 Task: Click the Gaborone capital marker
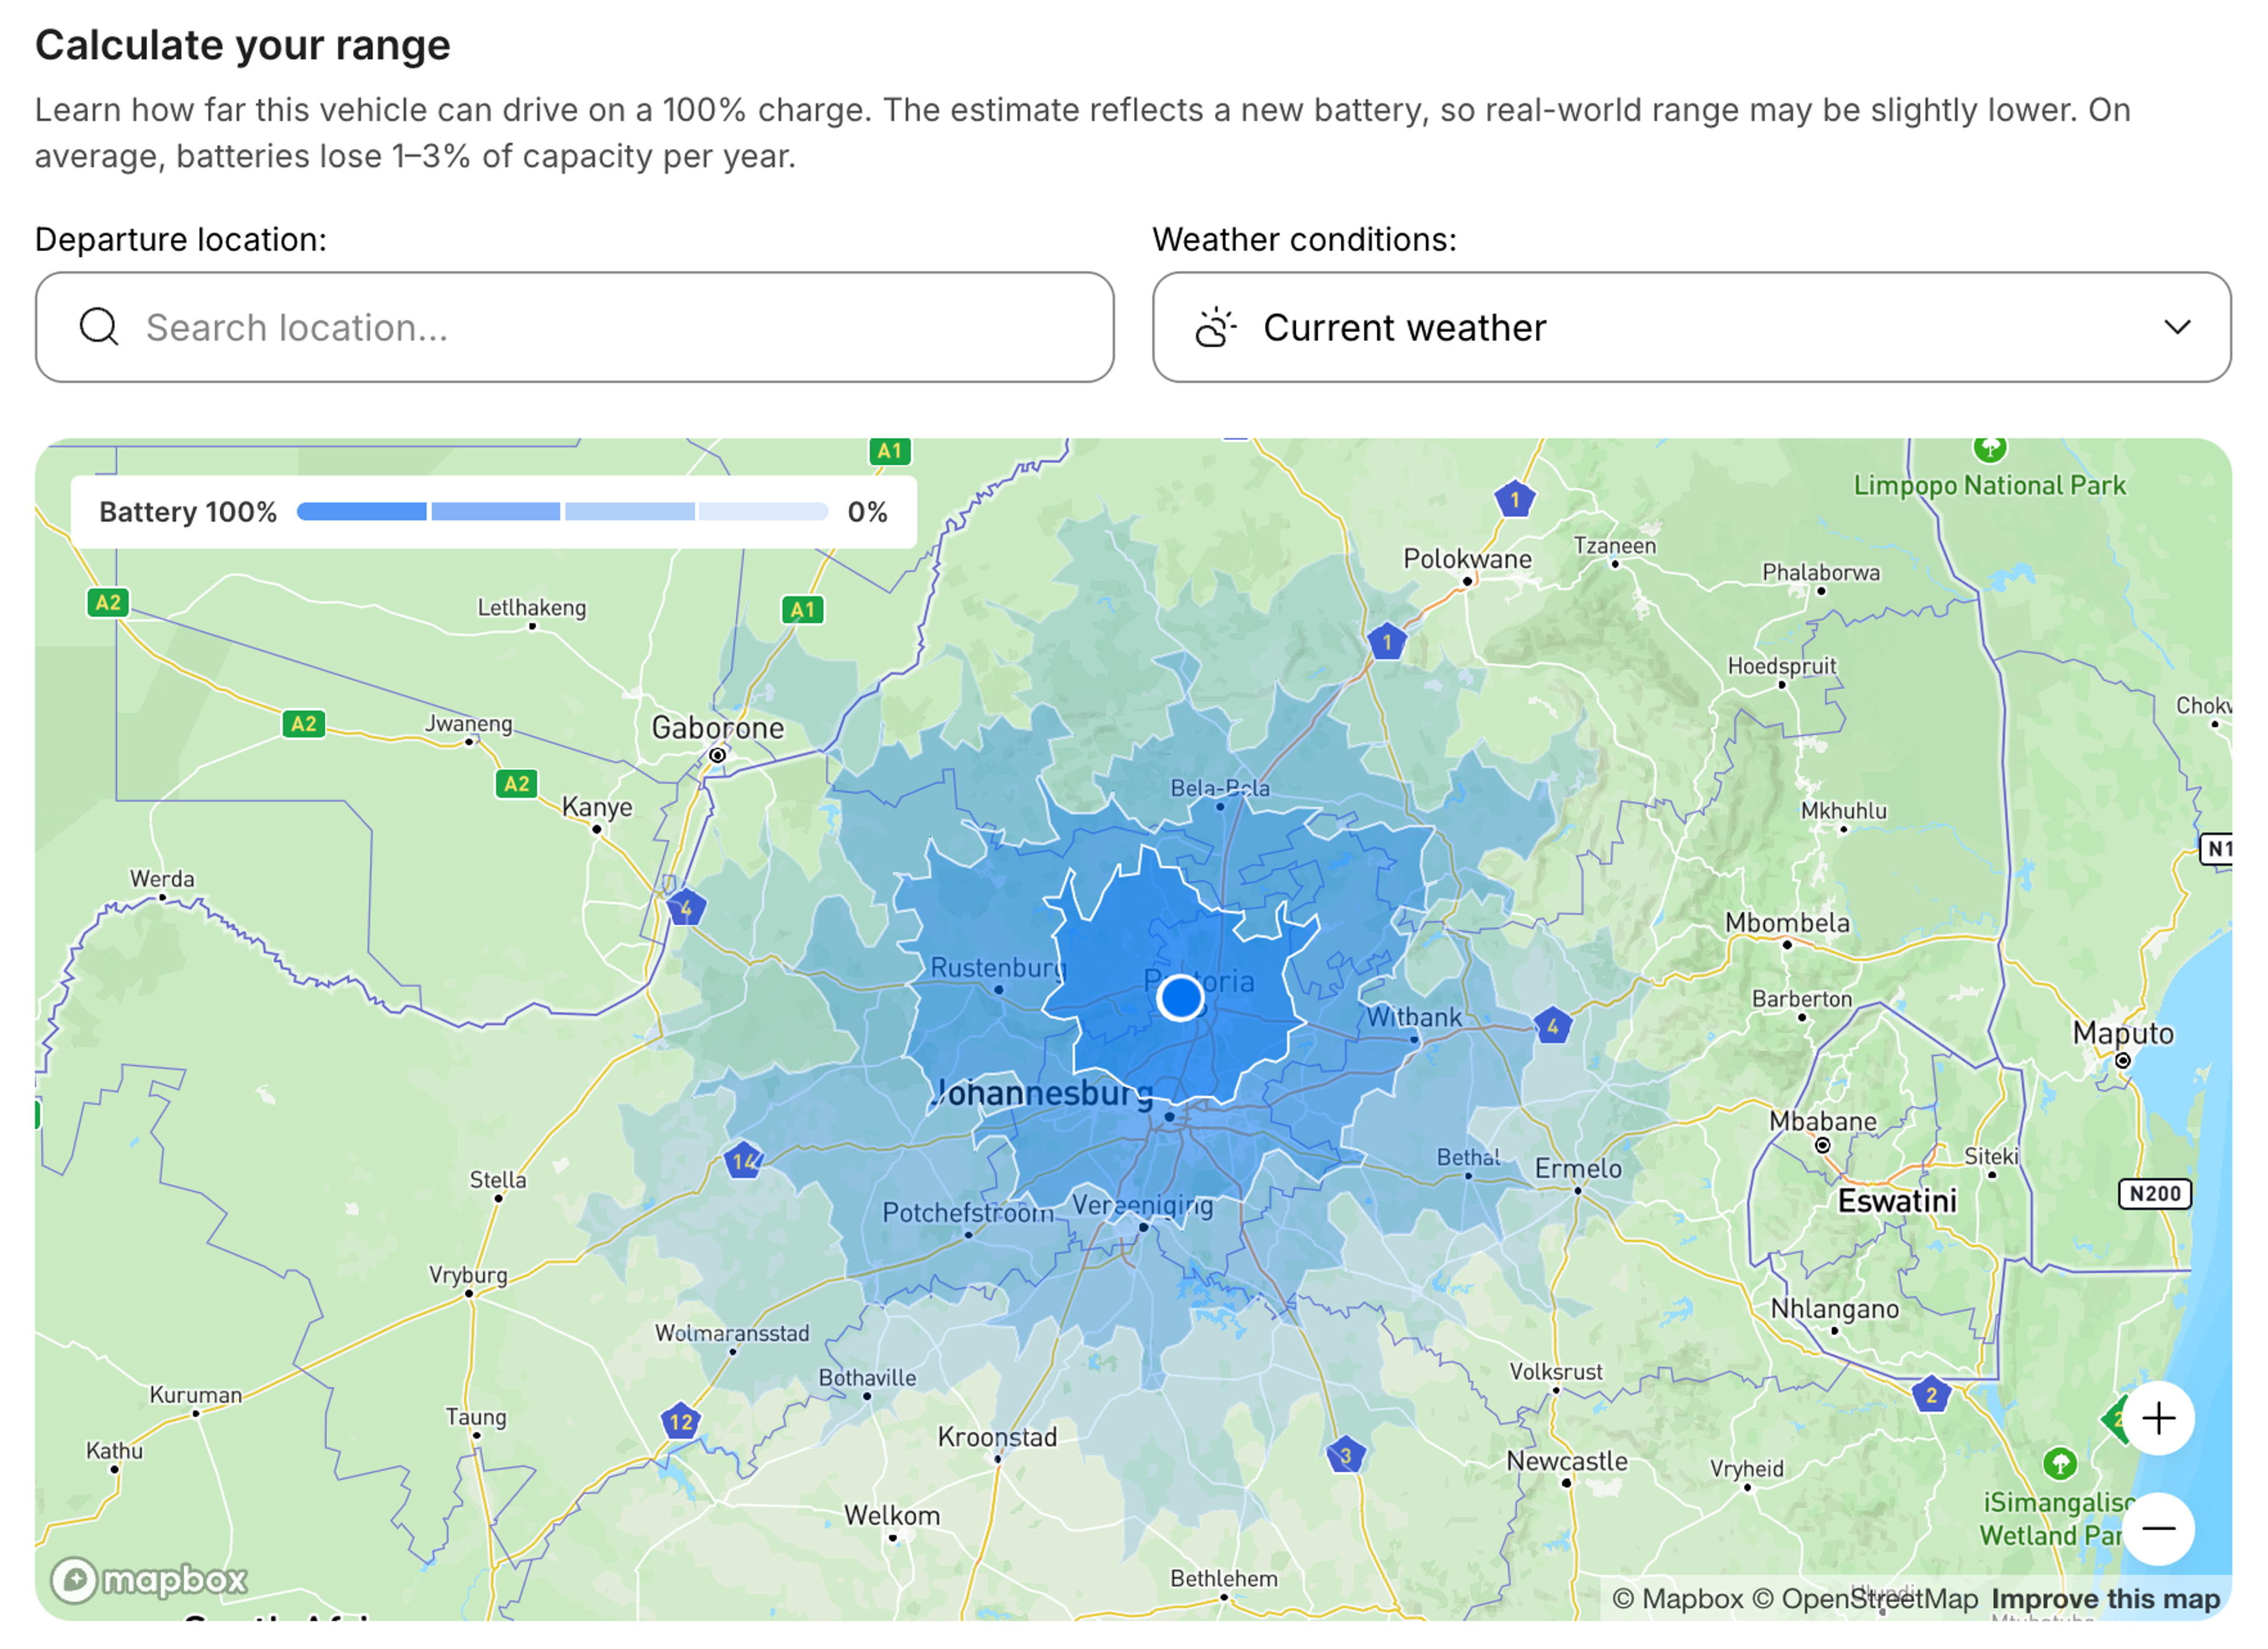[x=717, y=755]
